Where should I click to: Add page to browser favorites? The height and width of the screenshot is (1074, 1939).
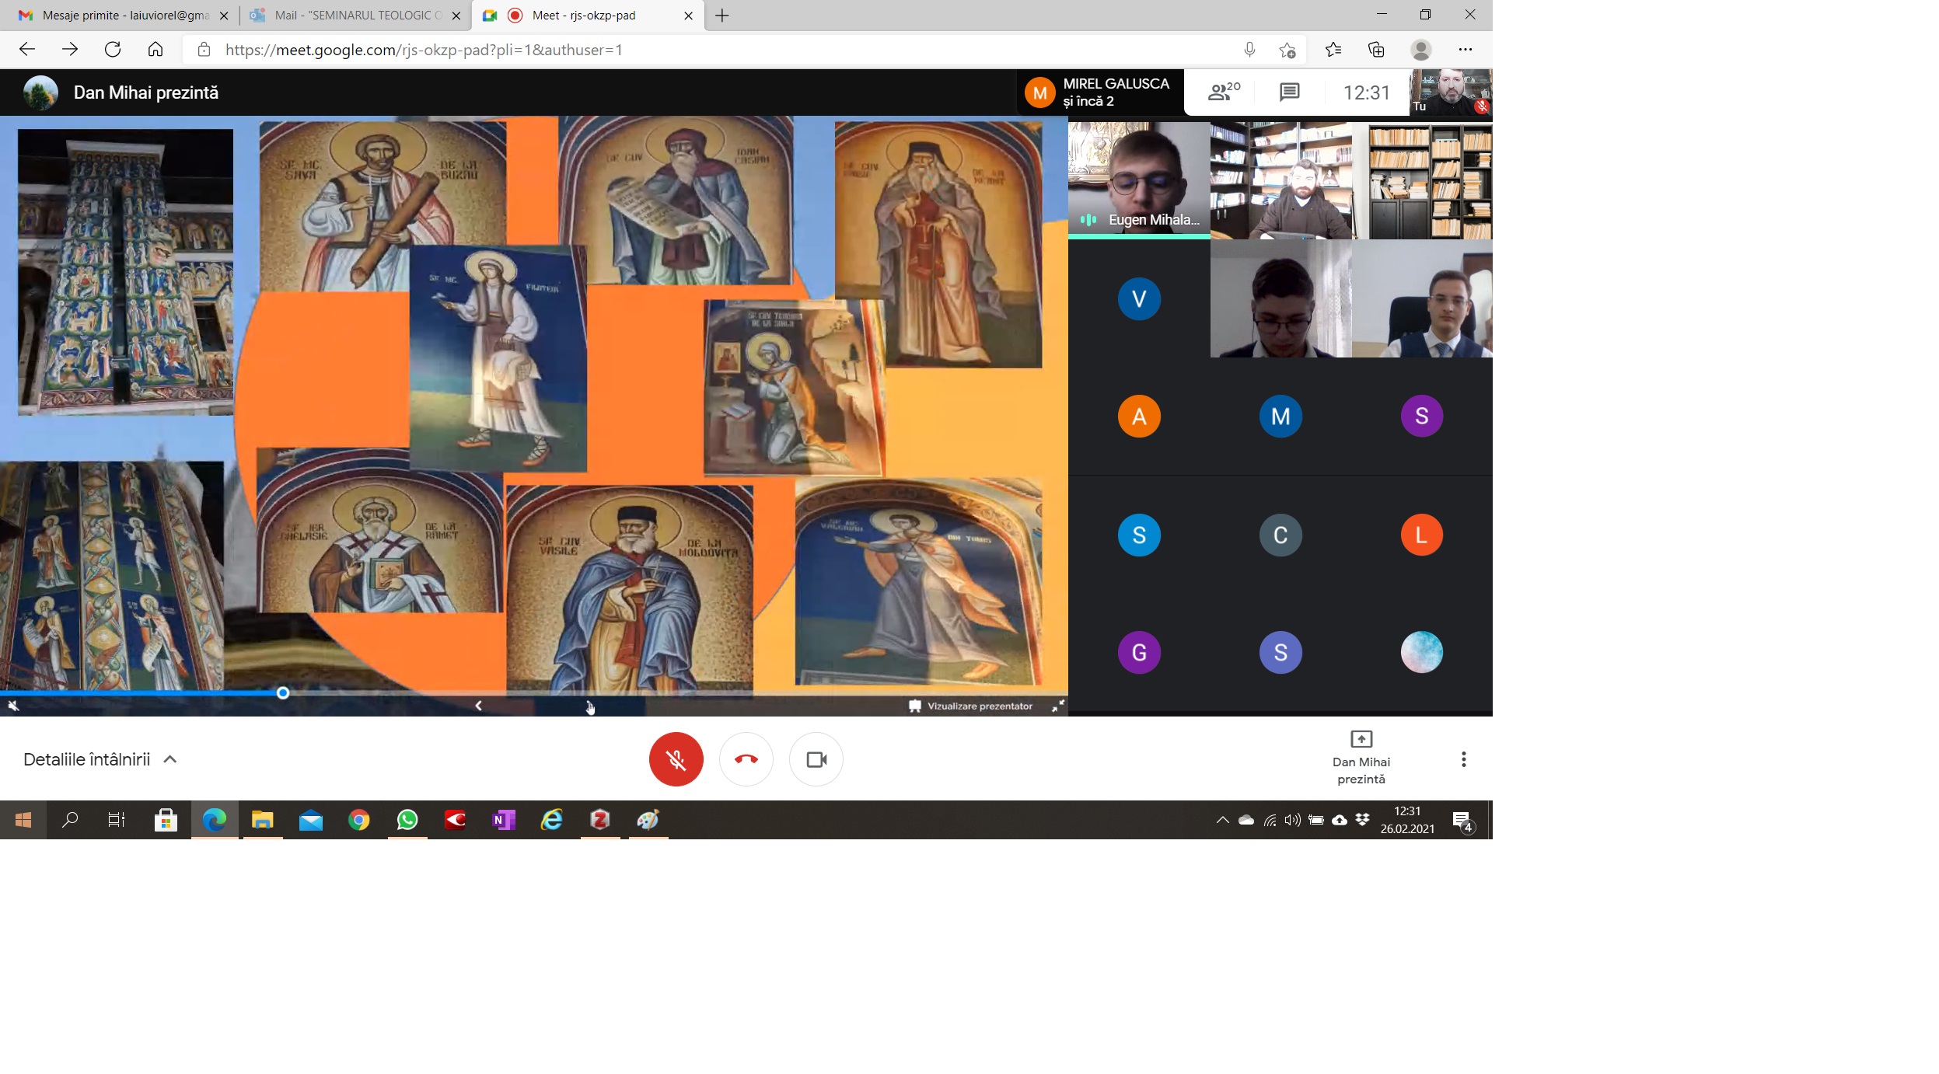pyautogui.click(x=1287, y=50)
